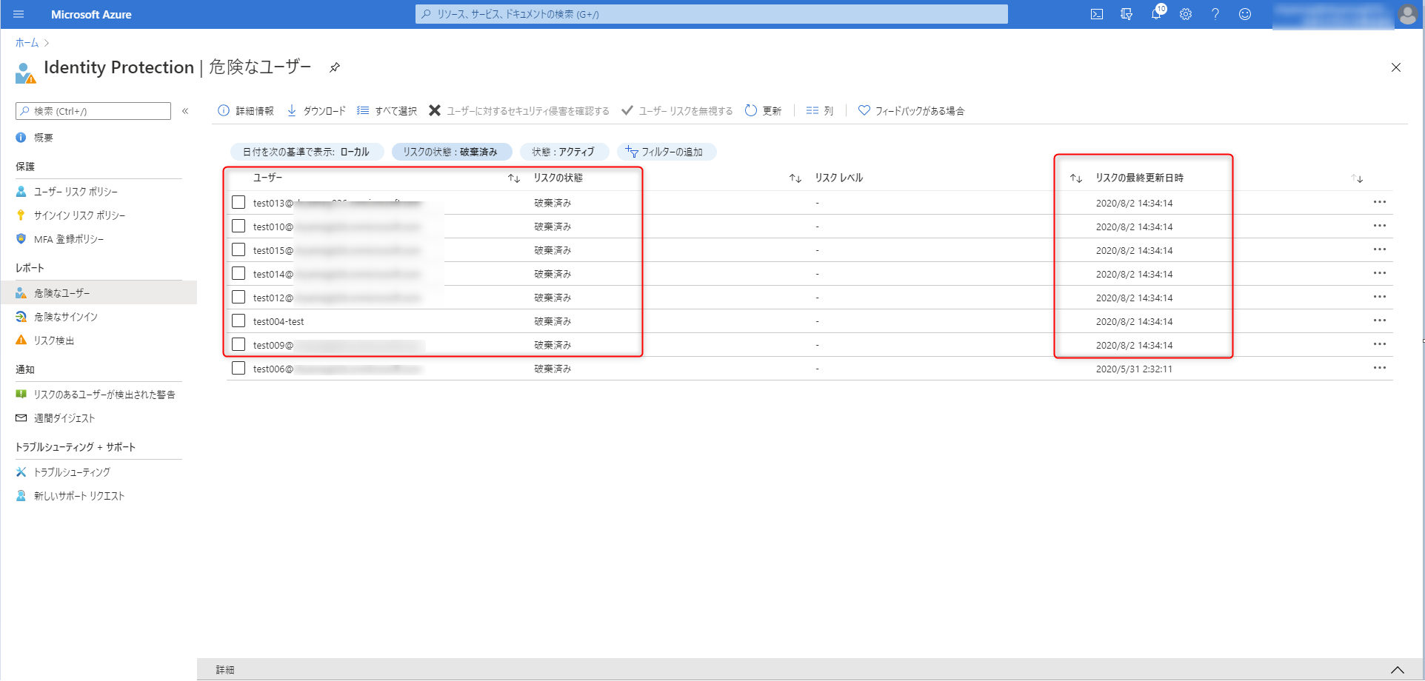Expand the 詳細 panel with the chevron
Screen dimensions: 1425x681
[1397, 670]
